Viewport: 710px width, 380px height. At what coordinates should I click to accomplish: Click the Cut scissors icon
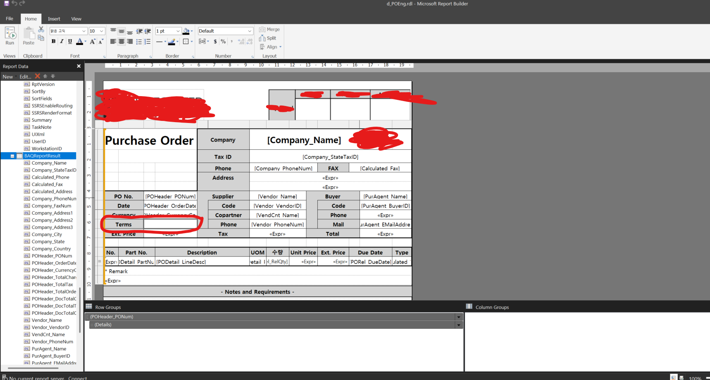41,29
